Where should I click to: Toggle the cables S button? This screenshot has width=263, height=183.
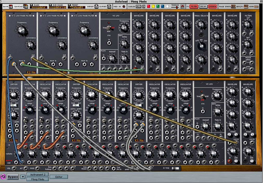coord(144,7)
